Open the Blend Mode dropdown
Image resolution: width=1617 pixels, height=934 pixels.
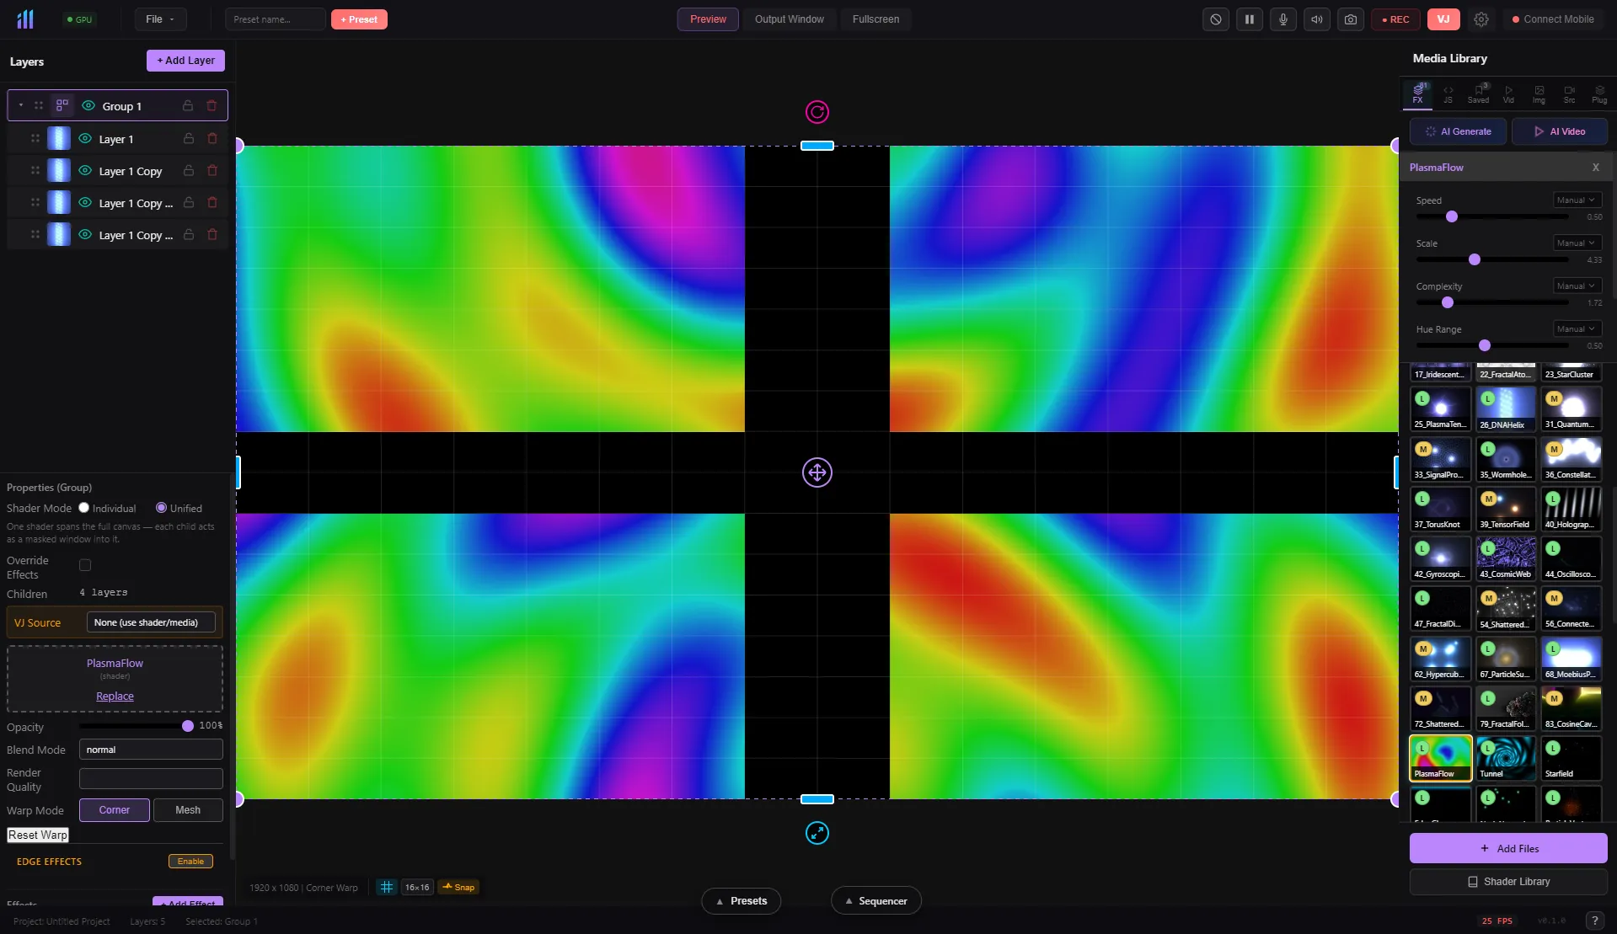(151, 750)
